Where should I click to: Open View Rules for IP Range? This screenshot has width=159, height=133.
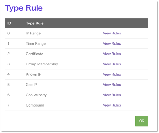(x=112, y=33)
